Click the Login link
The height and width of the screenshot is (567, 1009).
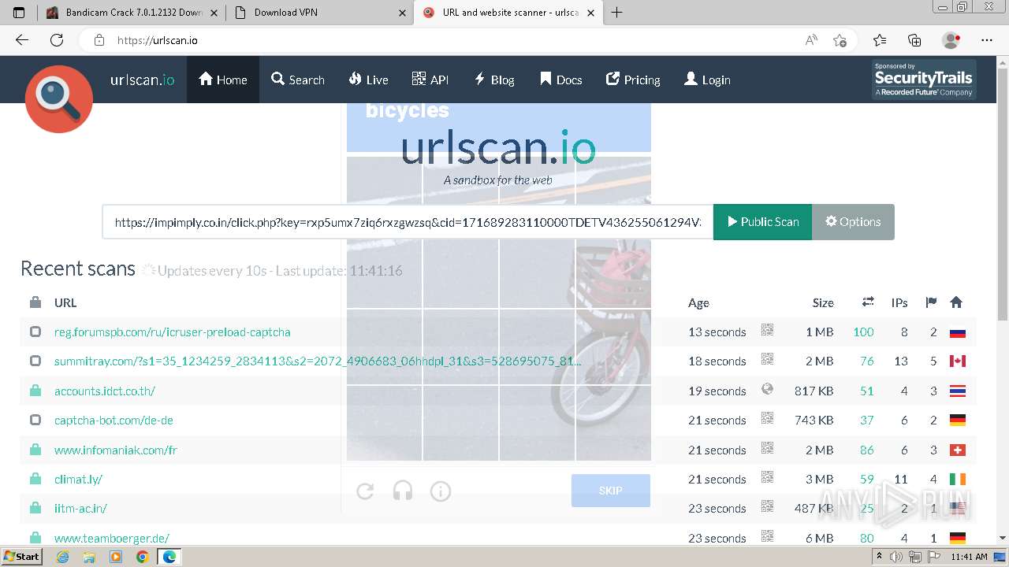707,80
